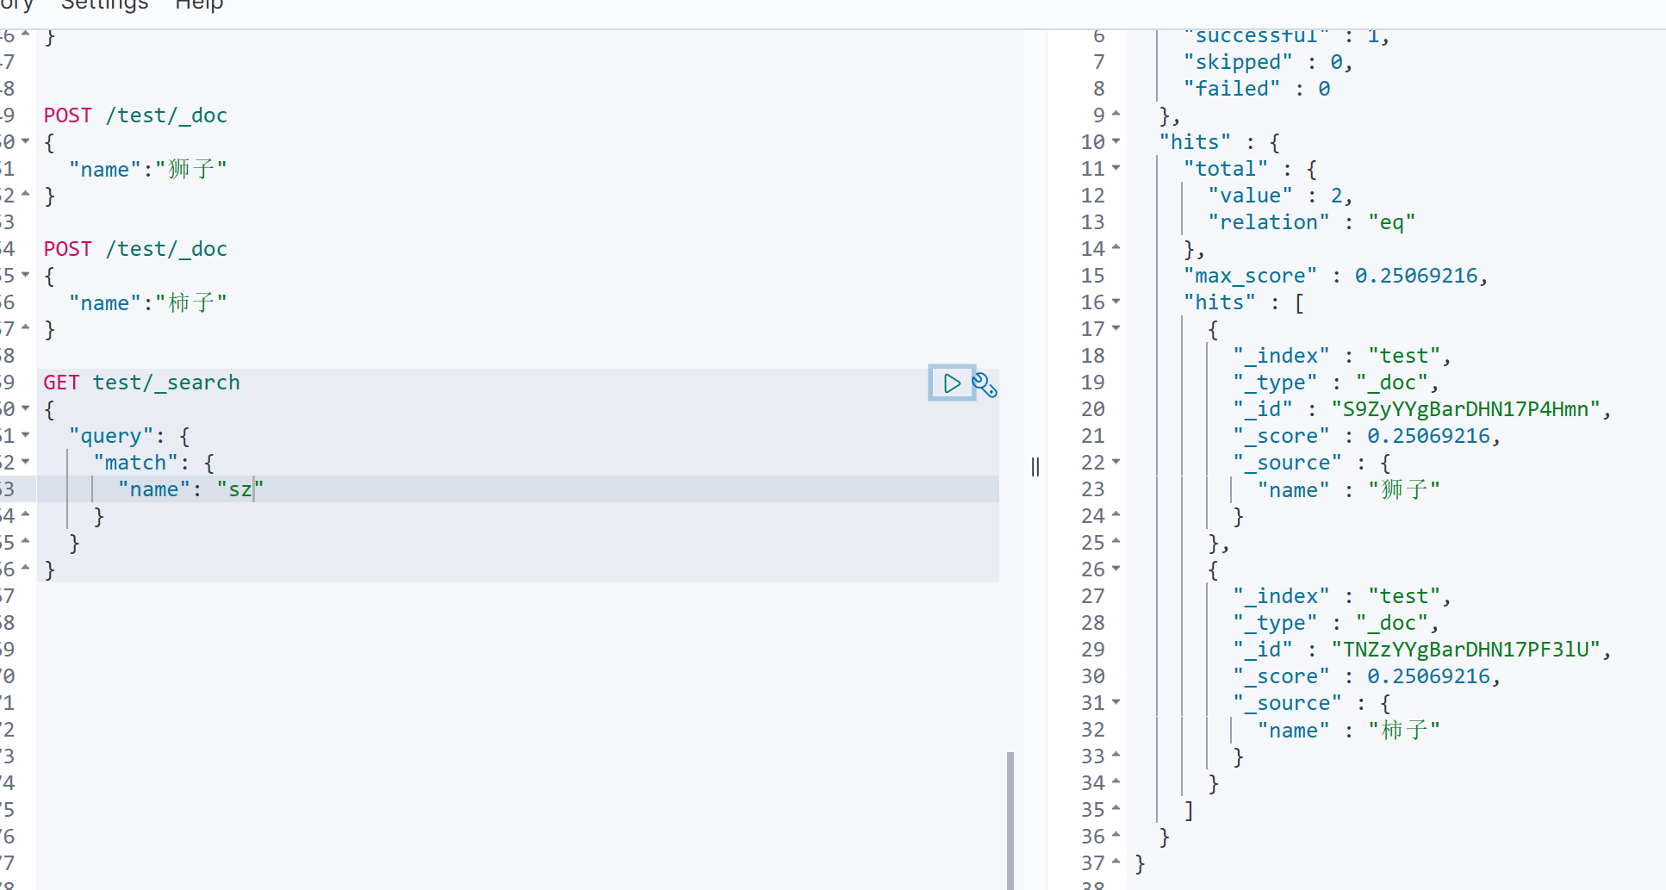Image resolution: width=1666 pixels, height=890 pixels.
Task: Click fold marker at response line 35
Action: tap(1116, 809)
